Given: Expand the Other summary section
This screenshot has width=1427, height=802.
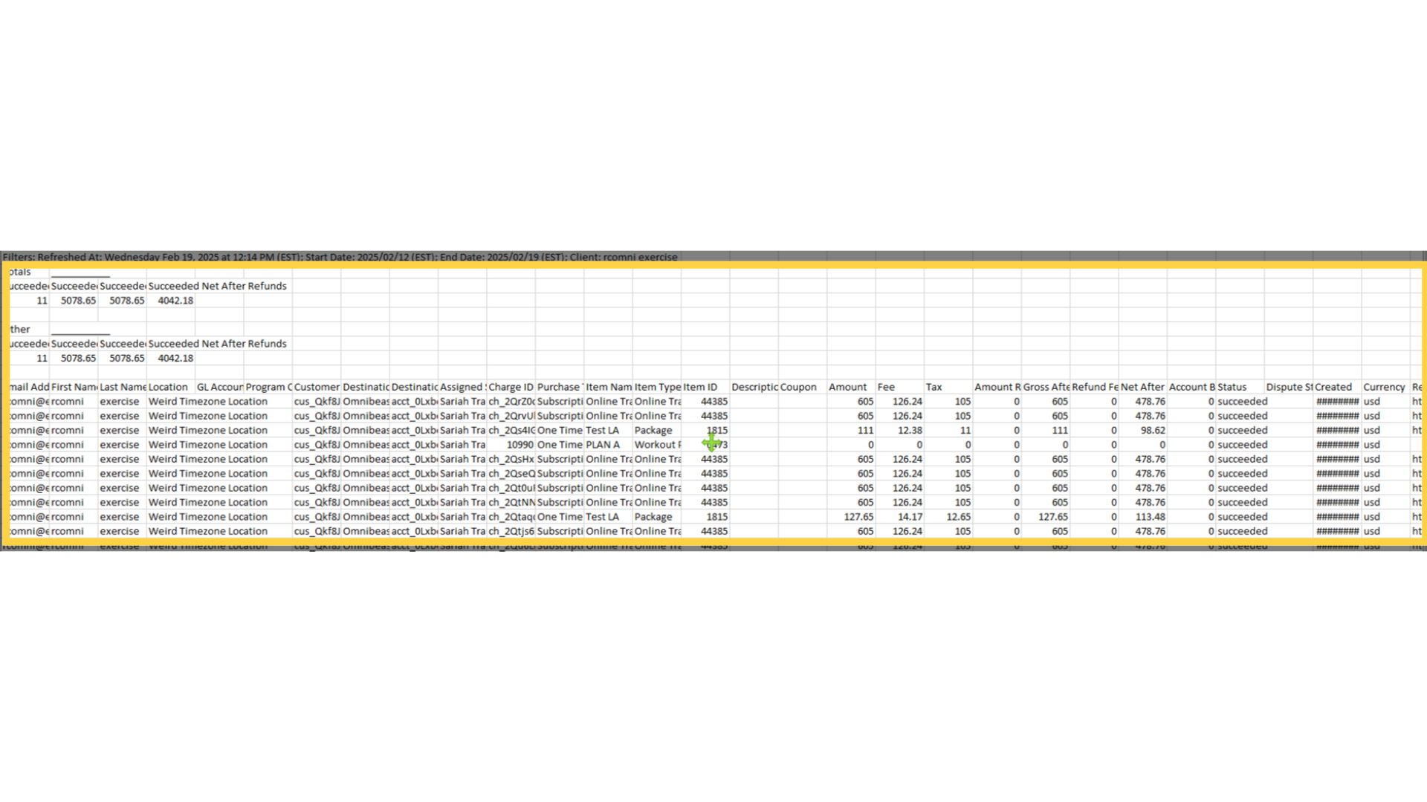Looking at the screenshot, I should click(x=19, y=328).
